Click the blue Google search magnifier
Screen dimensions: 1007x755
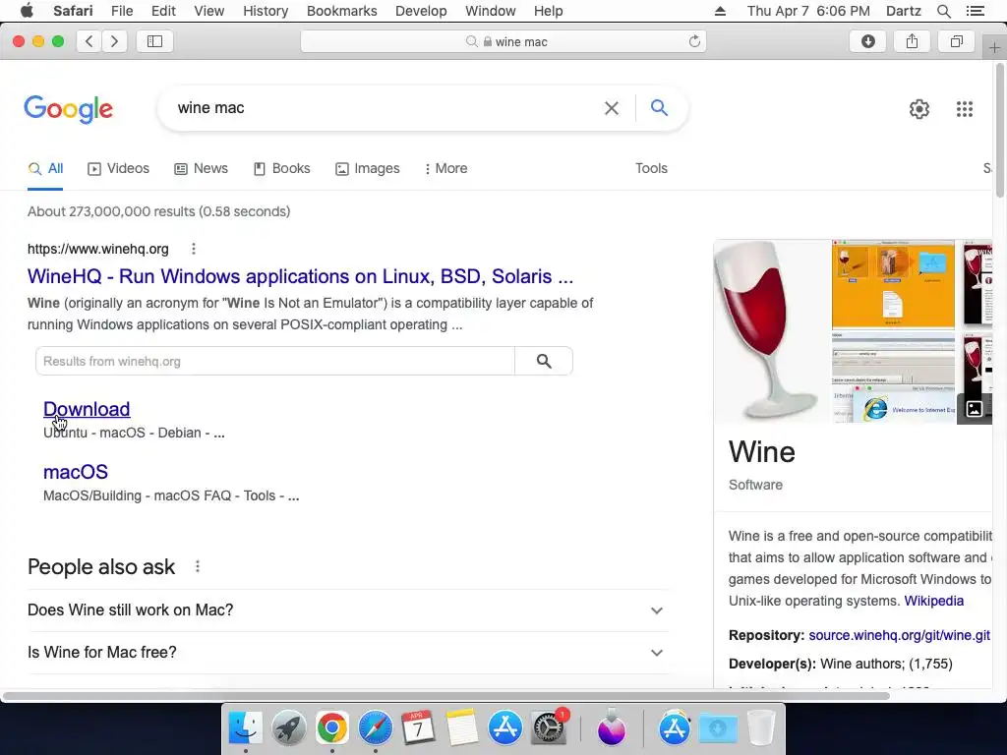pos(659,107)
